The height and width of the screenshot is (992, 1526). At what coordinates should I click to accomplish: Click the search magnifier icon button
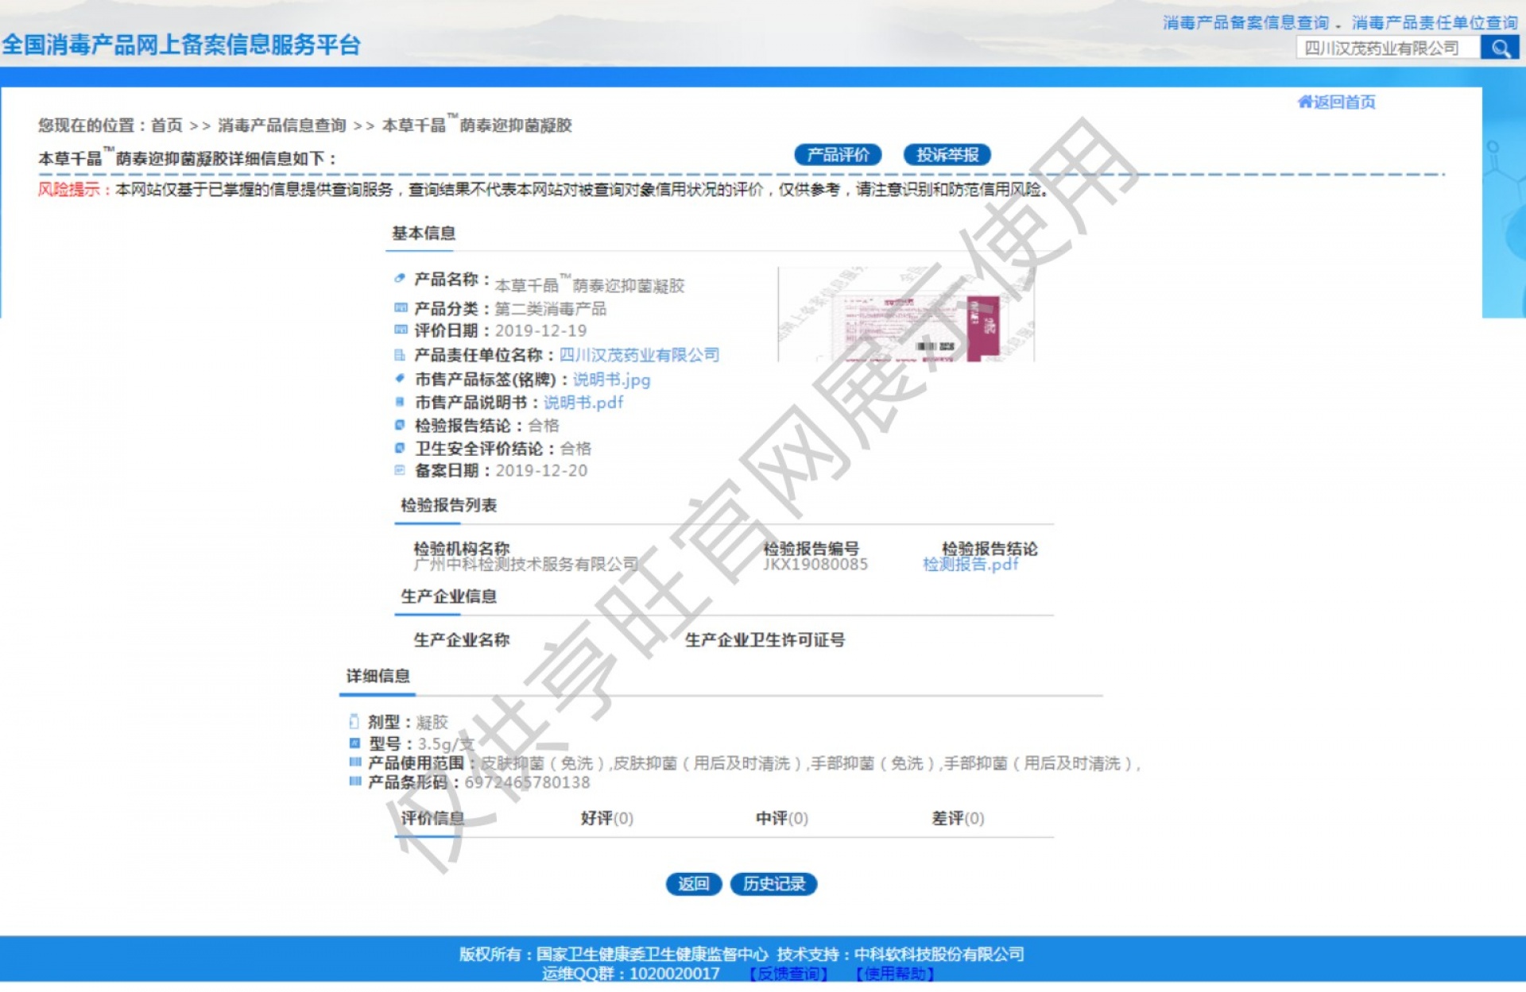pyautogui.click(x=1500, y=48)
